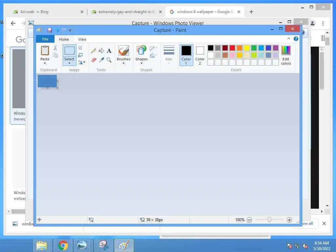Click the Zoom out minus button
Screen dimensions: 336x252
249,220
